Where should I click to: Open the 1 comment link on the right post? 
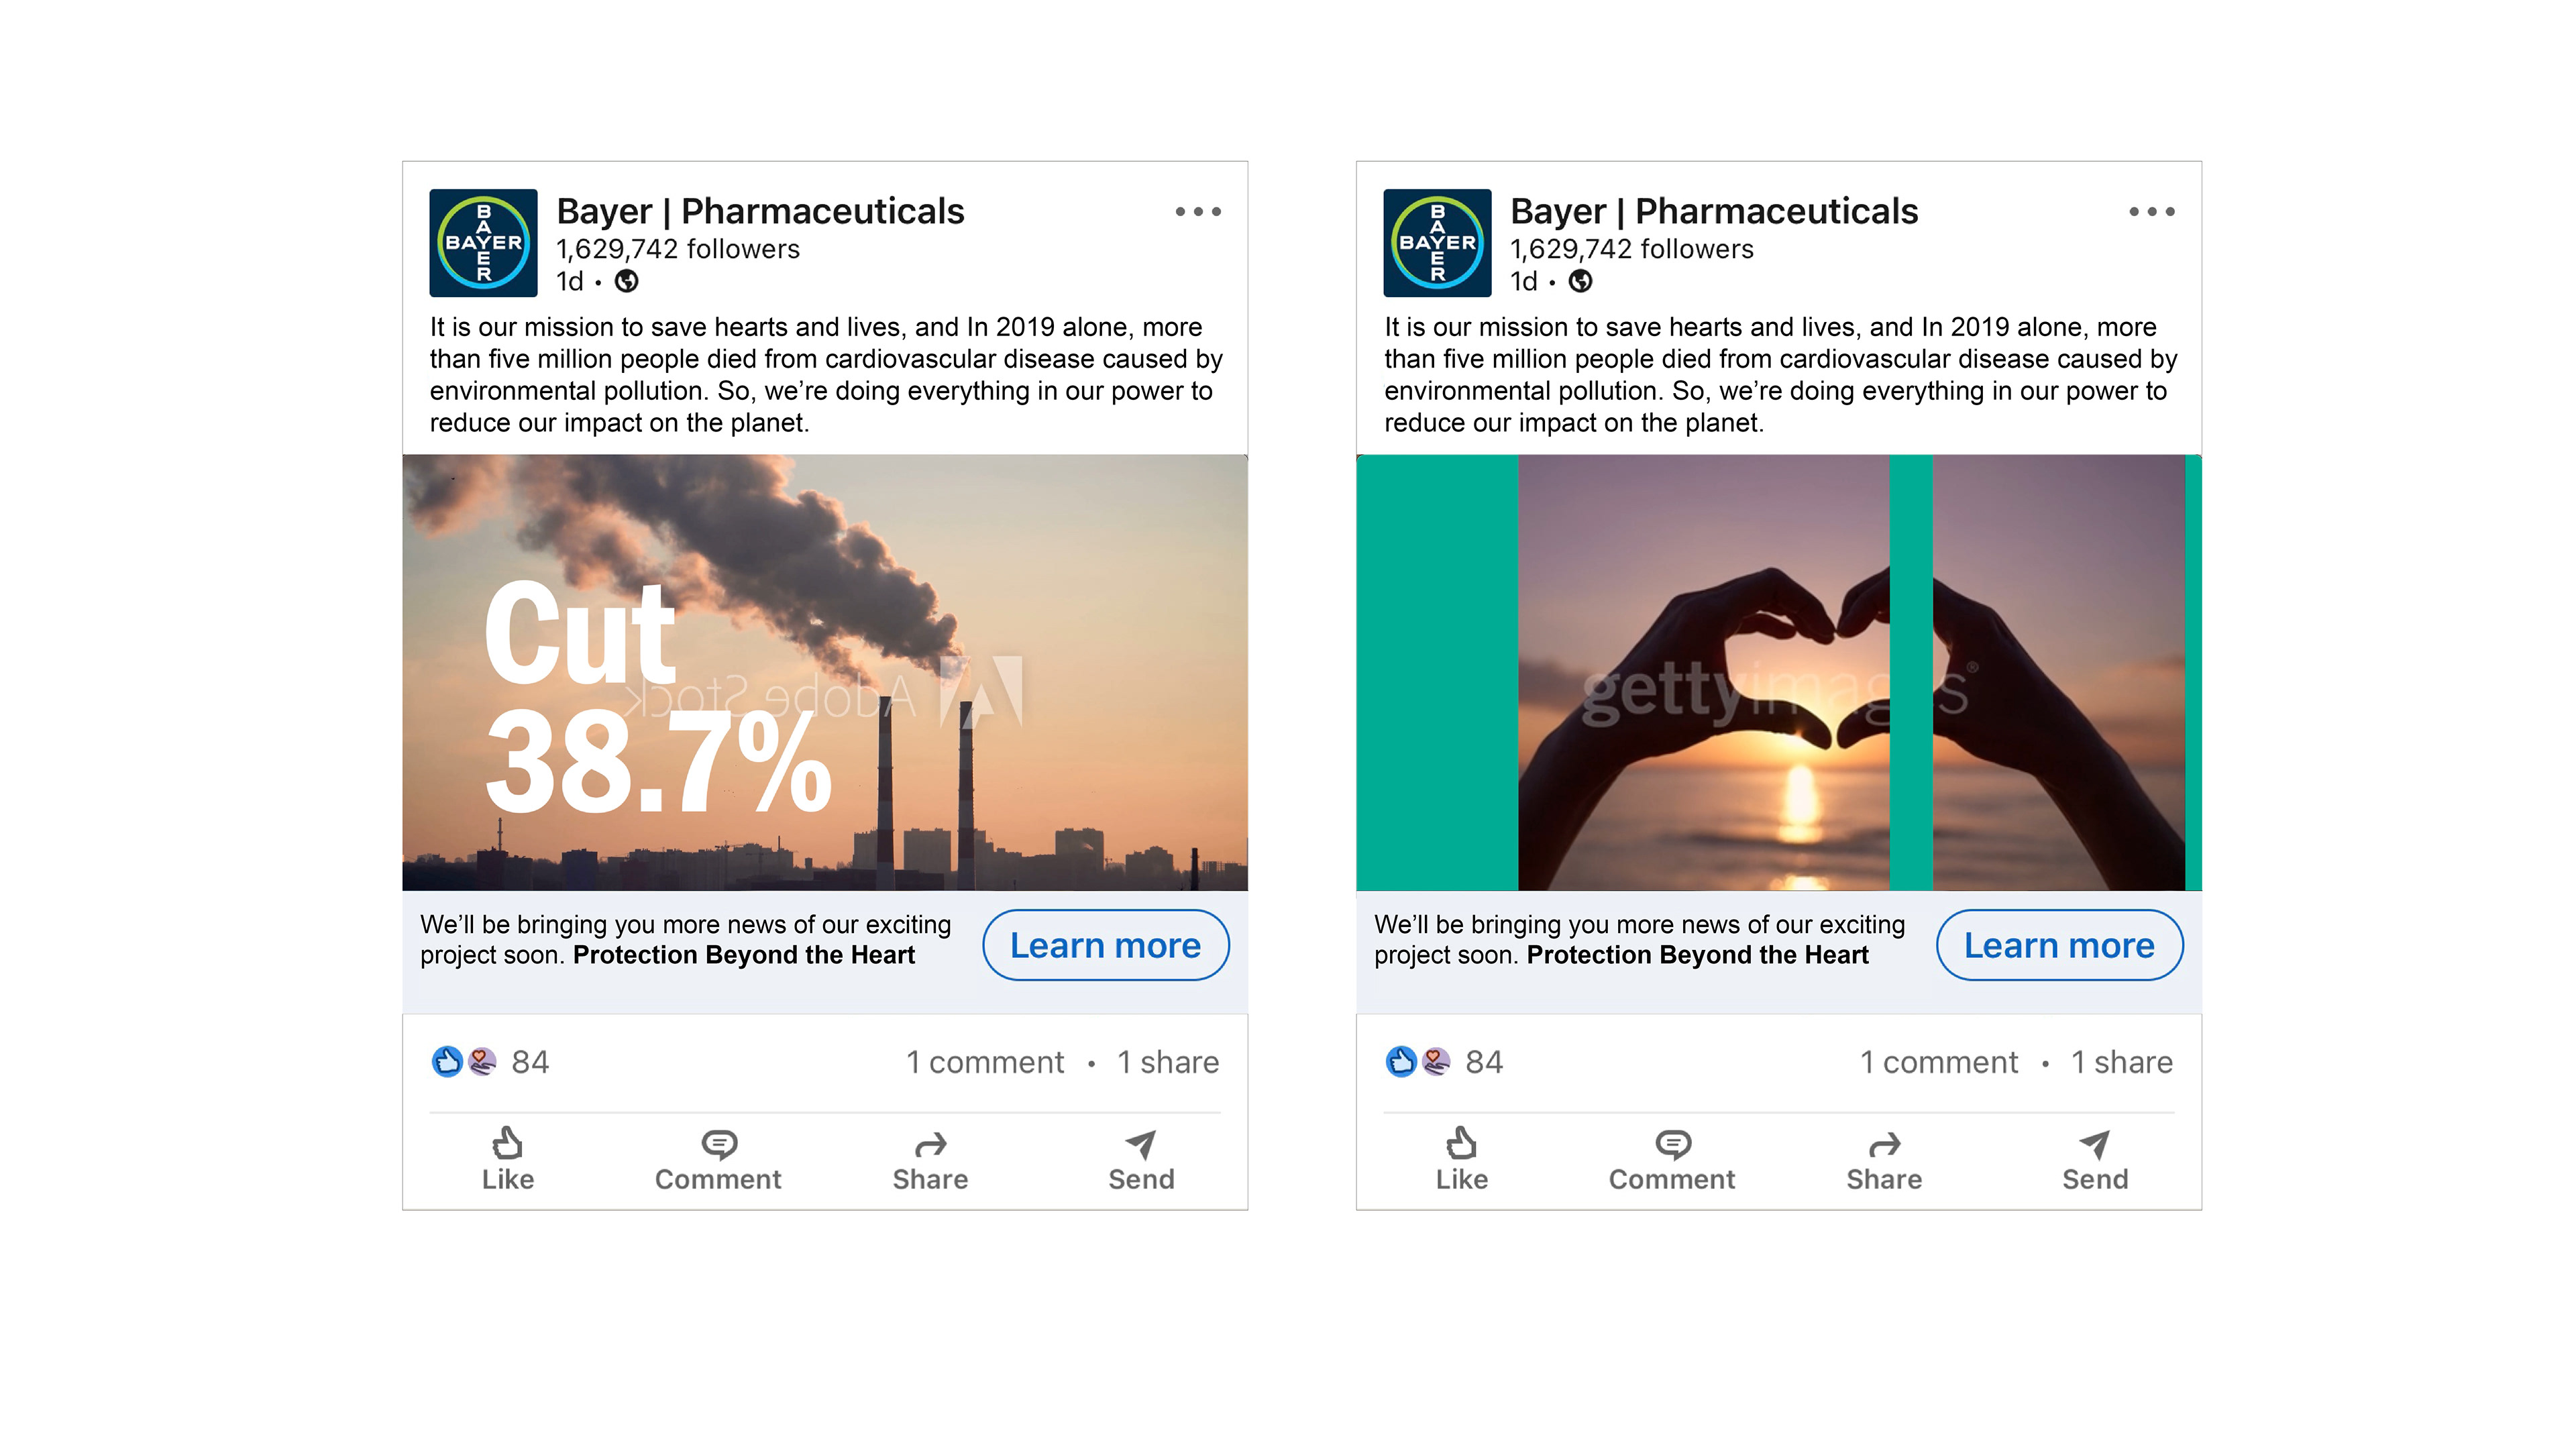pos(1939,1062)
